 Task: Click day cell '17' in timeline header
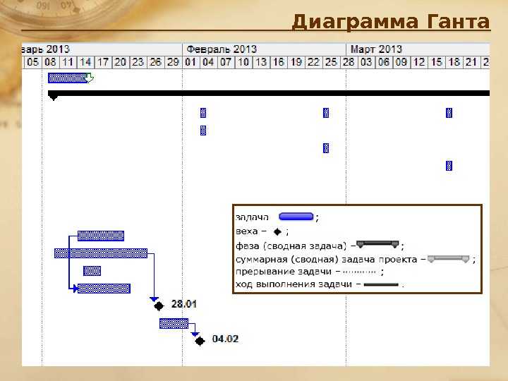[x=103, y=62]
